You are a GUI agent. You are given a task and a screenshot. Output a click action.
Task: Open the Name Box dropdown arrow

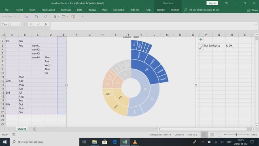(x=19, y=24)
